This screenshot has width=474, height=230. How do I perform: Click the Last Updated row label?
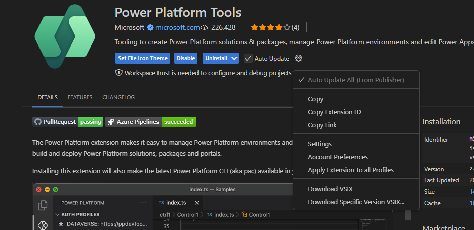click(x=442, y=180)
